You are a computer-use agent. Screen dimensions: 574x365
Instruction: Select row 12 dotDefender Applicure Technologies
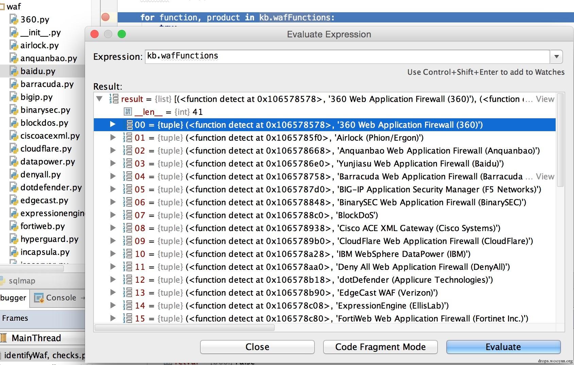tap(324, 280)
